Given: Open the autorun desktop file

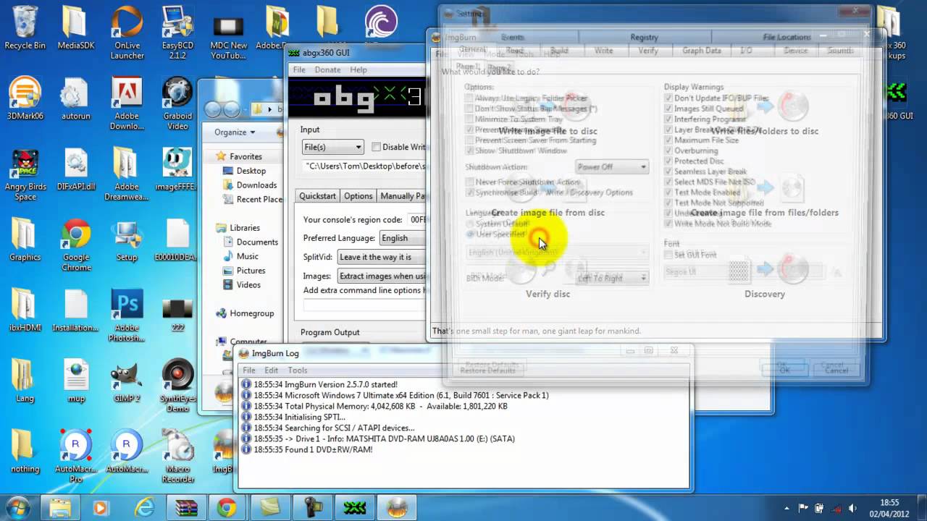Looking at the screenshot, I should [x=76, y=99].
